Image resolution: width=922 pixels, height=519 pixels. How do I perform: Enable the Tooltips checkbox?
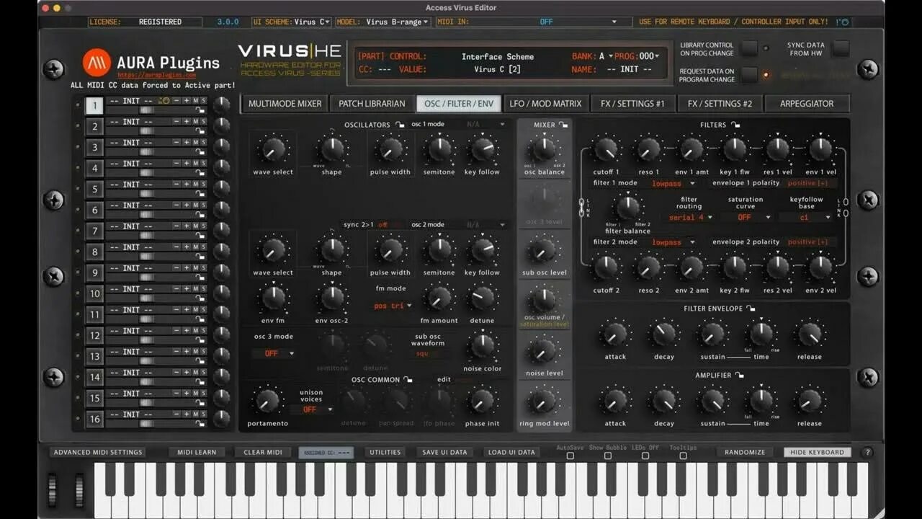683,456
